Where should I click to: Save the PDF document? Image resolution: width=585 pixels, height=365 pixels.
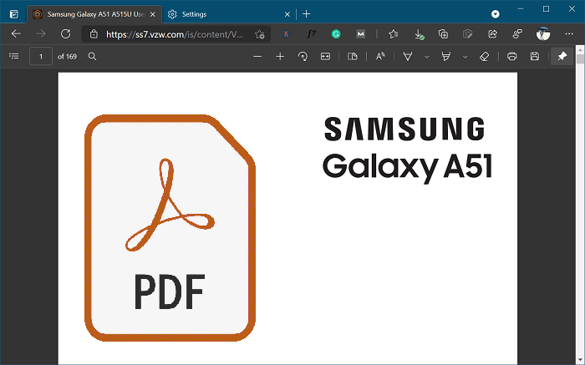[x=535, y=57]
